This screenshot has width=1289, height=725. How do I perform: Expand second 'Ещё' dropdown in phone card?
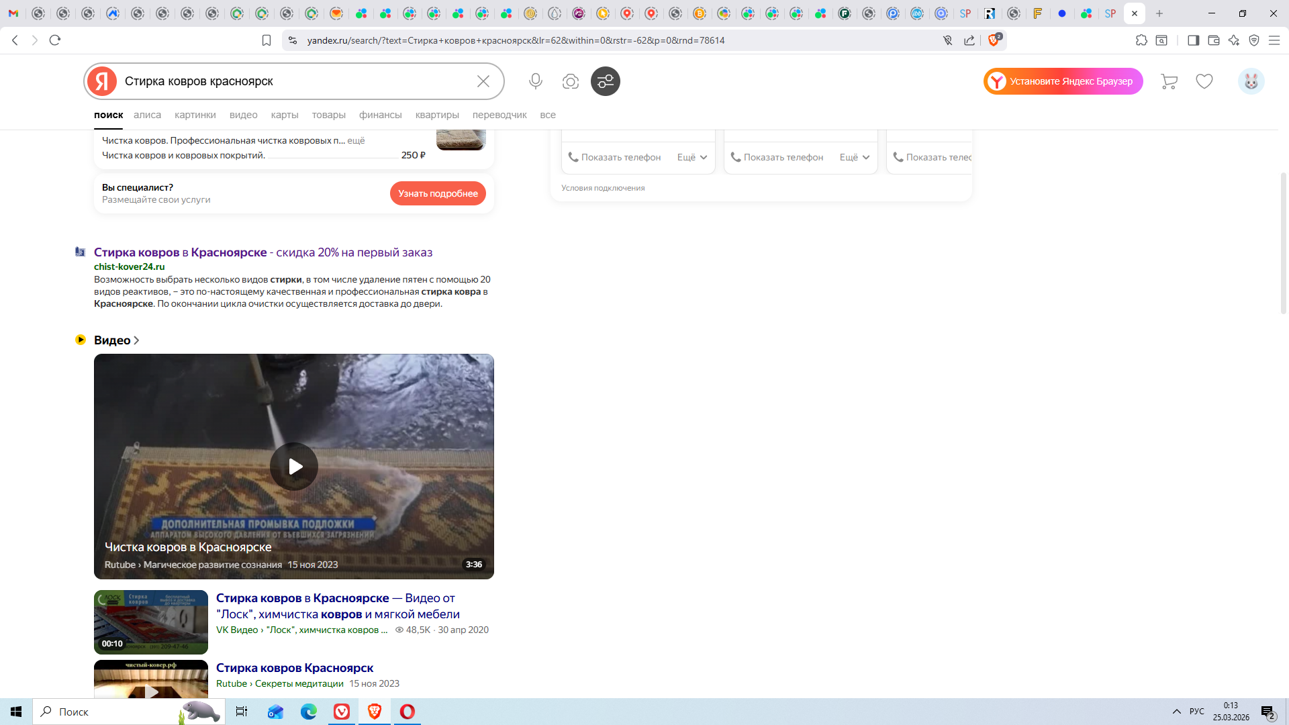(855, 157)
